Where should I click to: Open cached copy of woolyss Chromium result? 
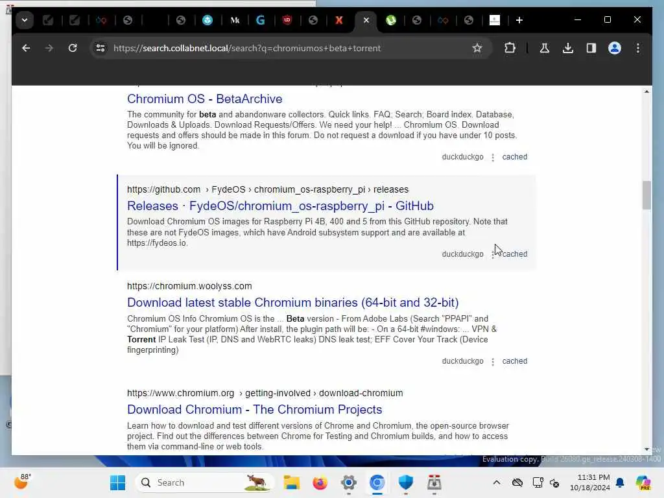click(x=514, y=361)
